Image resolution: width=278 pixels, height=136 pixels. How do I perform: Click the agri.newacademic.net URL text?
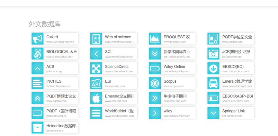click(176, 57)
